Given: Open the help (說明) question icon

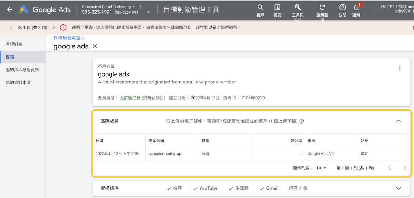Looking at the screenshot, I should [x=342, y=8].
